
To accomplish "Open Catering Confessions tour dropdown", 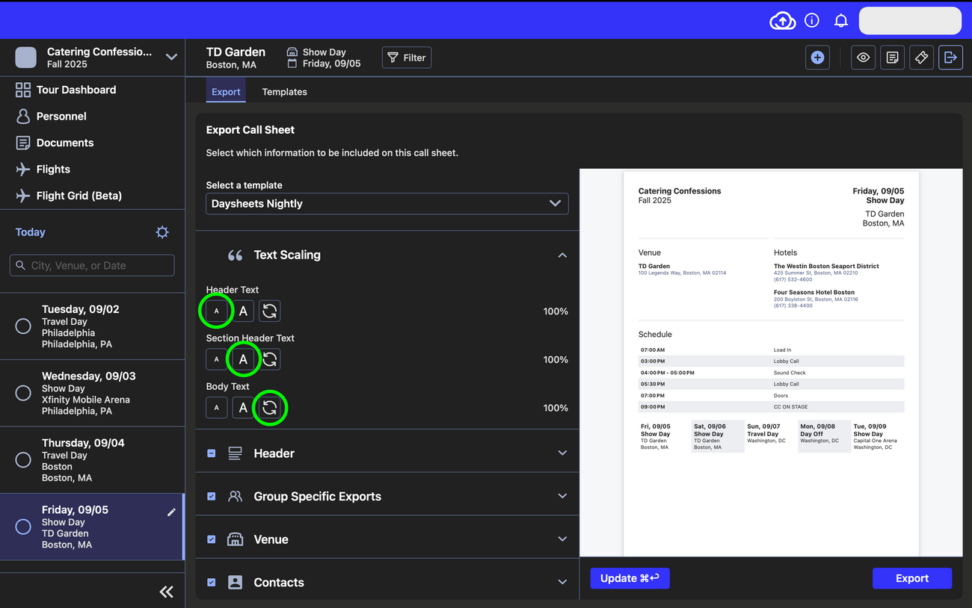I will pos(171,58).
